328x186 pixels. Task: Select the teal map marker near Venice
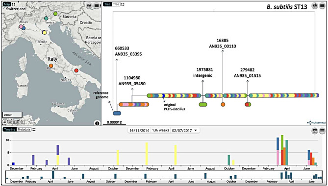coord(46,19)
